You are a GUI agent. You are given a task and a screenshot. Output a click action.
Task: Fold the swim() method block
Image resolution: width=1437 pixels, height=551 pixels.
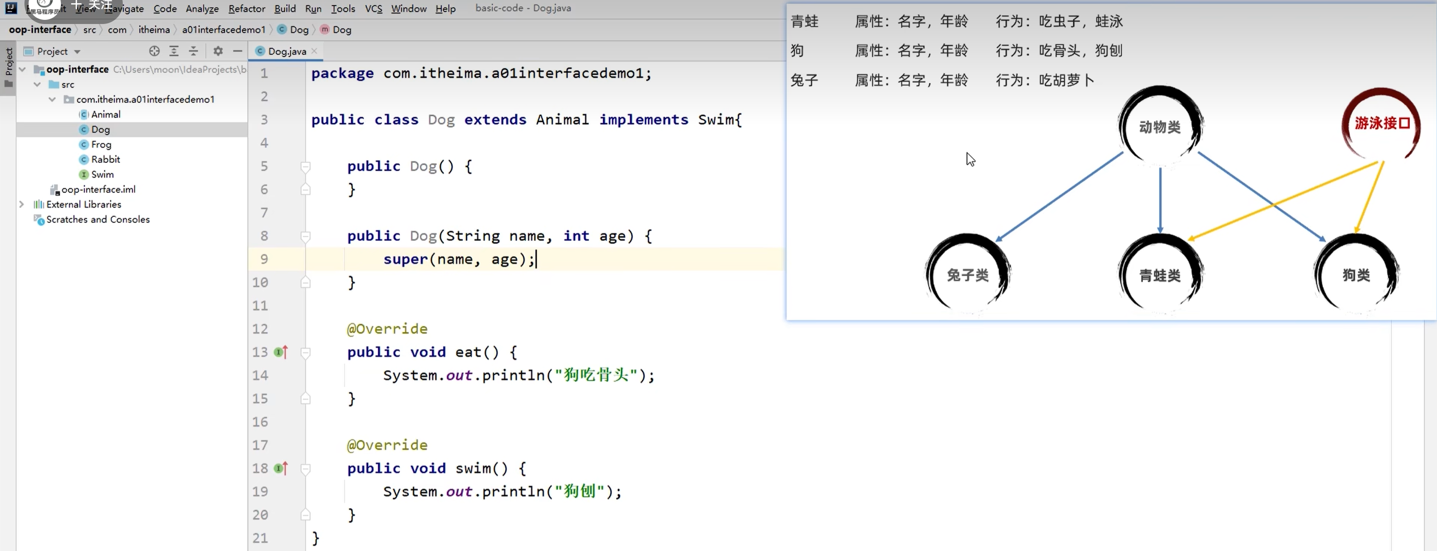(305, 469)
